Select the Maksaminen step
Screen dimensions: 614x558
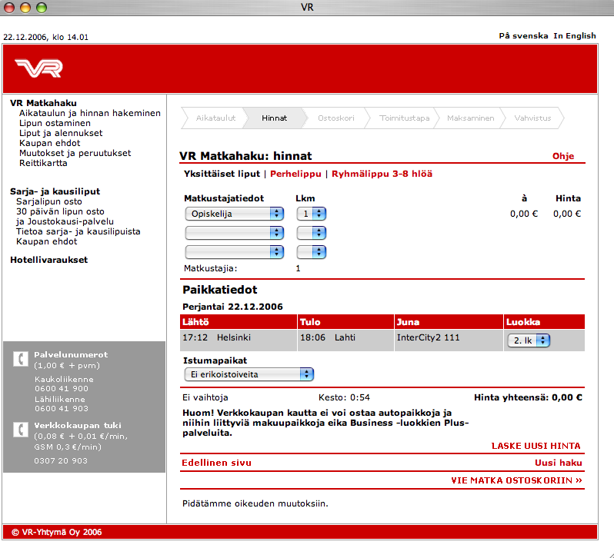coord(470,118)
